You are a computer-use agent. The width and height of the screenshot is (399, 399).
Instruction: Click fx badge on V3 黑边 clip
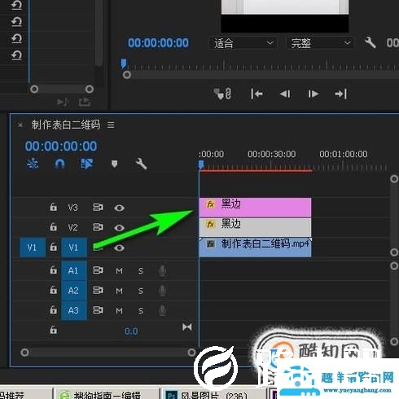pyautogui.click(x=211, y=204)
